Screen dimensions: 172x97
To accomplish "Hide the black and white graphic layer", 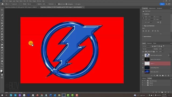I will pyautogui.click(x=143, y=55).
